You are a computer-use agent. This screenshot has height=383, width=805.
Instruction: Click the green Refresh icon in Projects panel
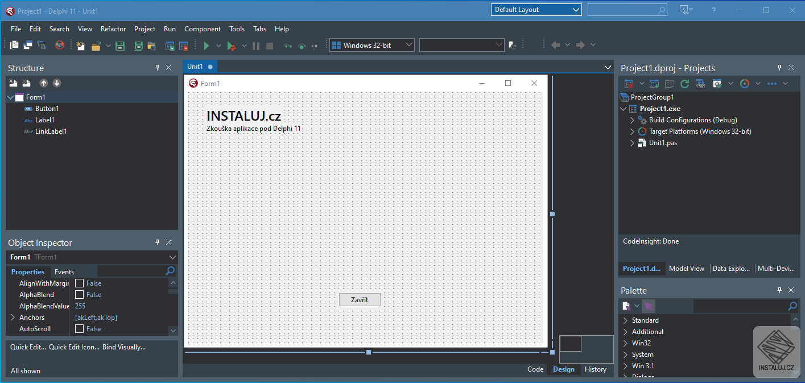point(684,84)
